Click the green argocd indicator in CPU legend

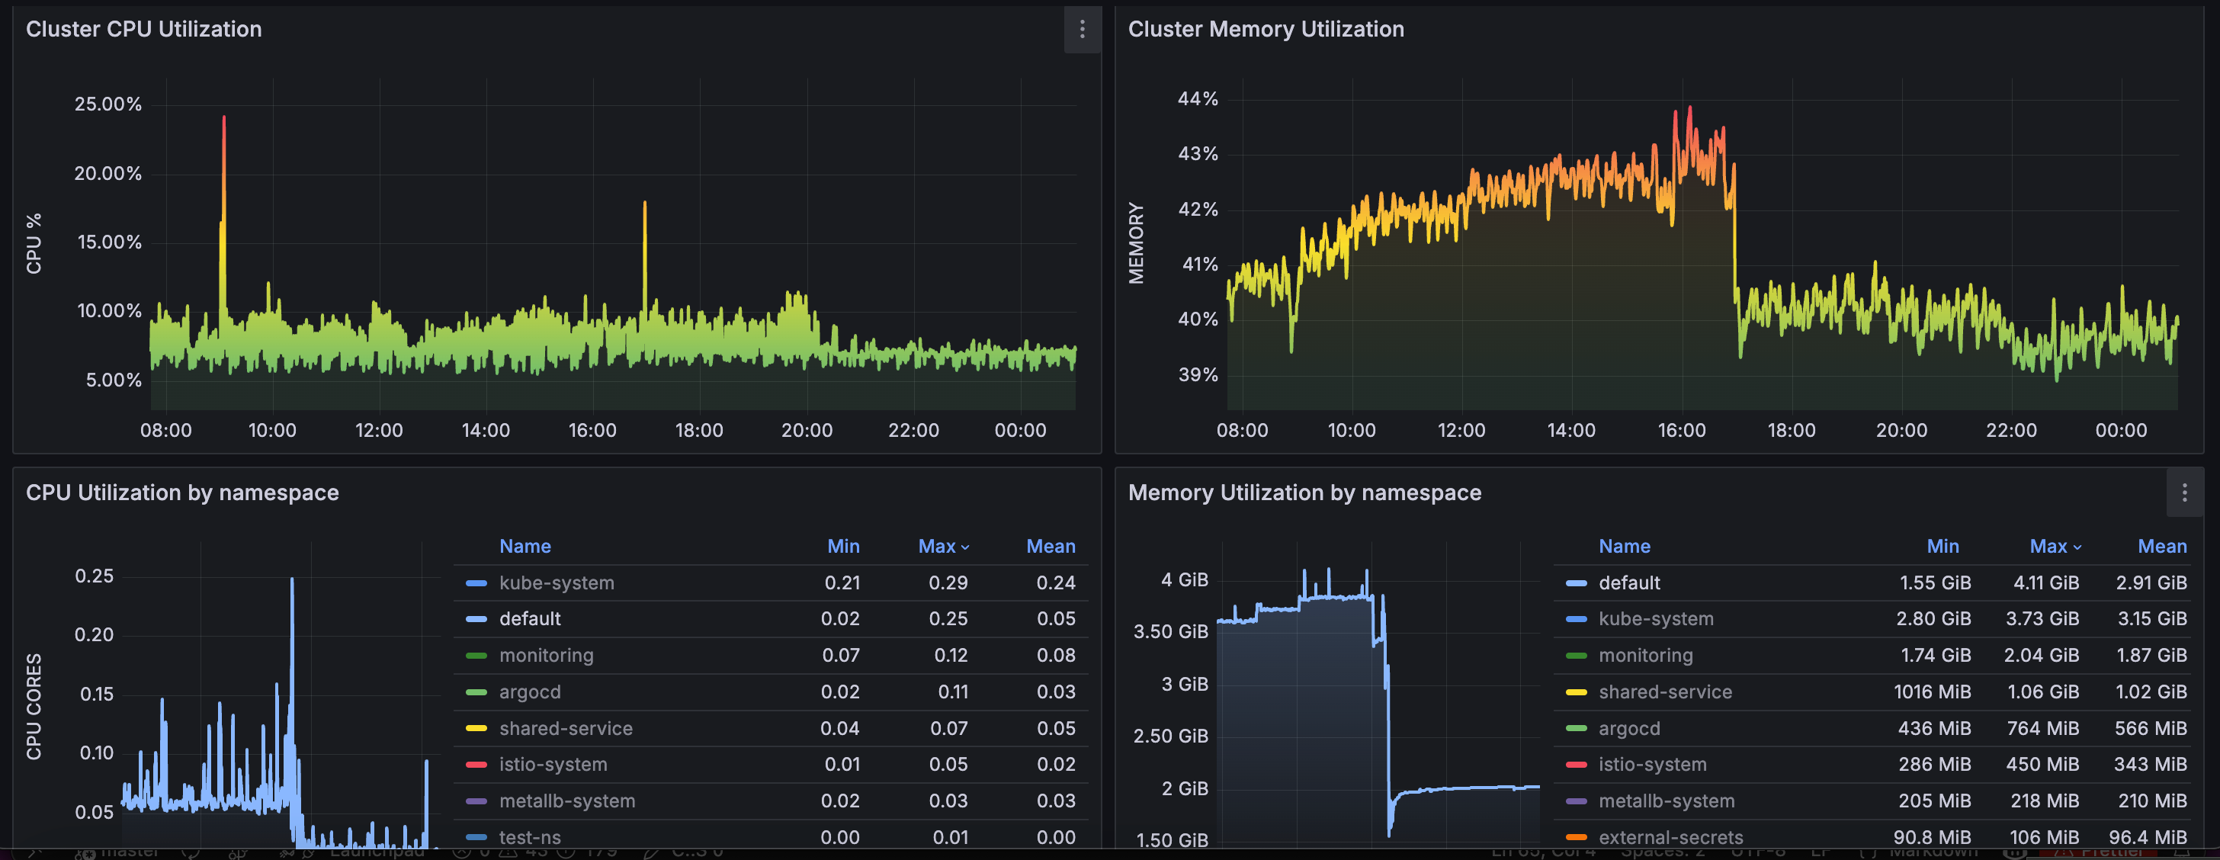tap(476, 693)
